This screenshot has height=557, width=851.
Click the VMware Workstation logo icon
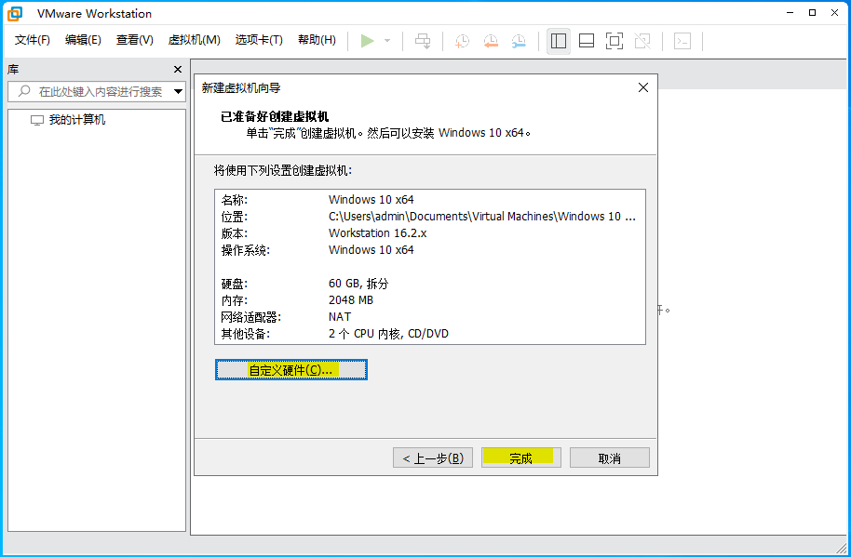[x=15, y=14]
